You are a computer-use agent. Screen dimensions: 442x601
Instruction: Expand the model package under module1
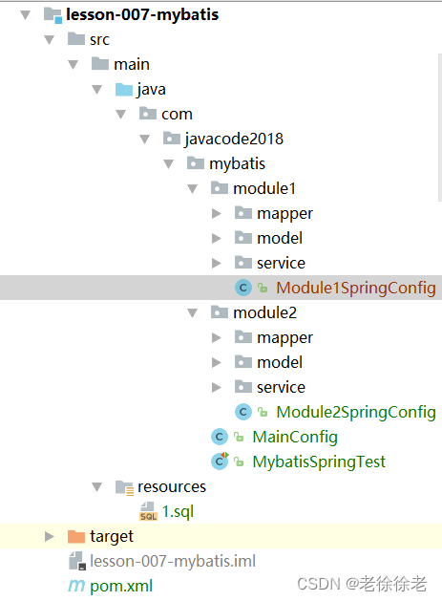click(217, 239)
